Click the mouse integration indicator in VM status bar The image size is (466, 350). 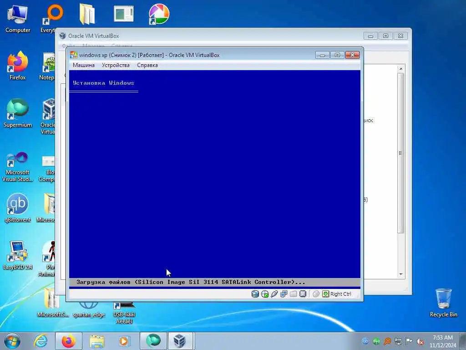click(316, 294)
